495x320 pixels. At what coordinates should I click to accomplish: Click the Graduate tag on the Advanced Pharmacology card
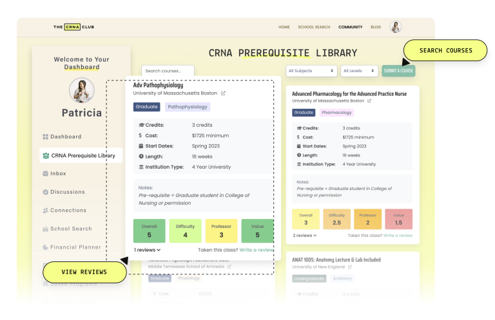[304, 113]
